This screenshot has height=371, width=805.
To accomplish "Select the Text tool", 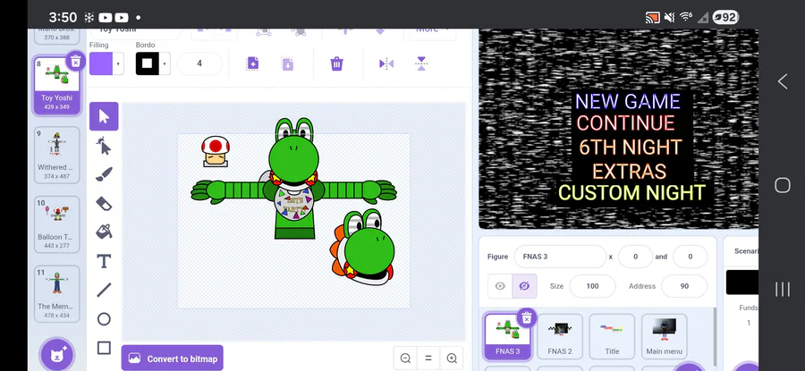I will (x=104, y=261).
